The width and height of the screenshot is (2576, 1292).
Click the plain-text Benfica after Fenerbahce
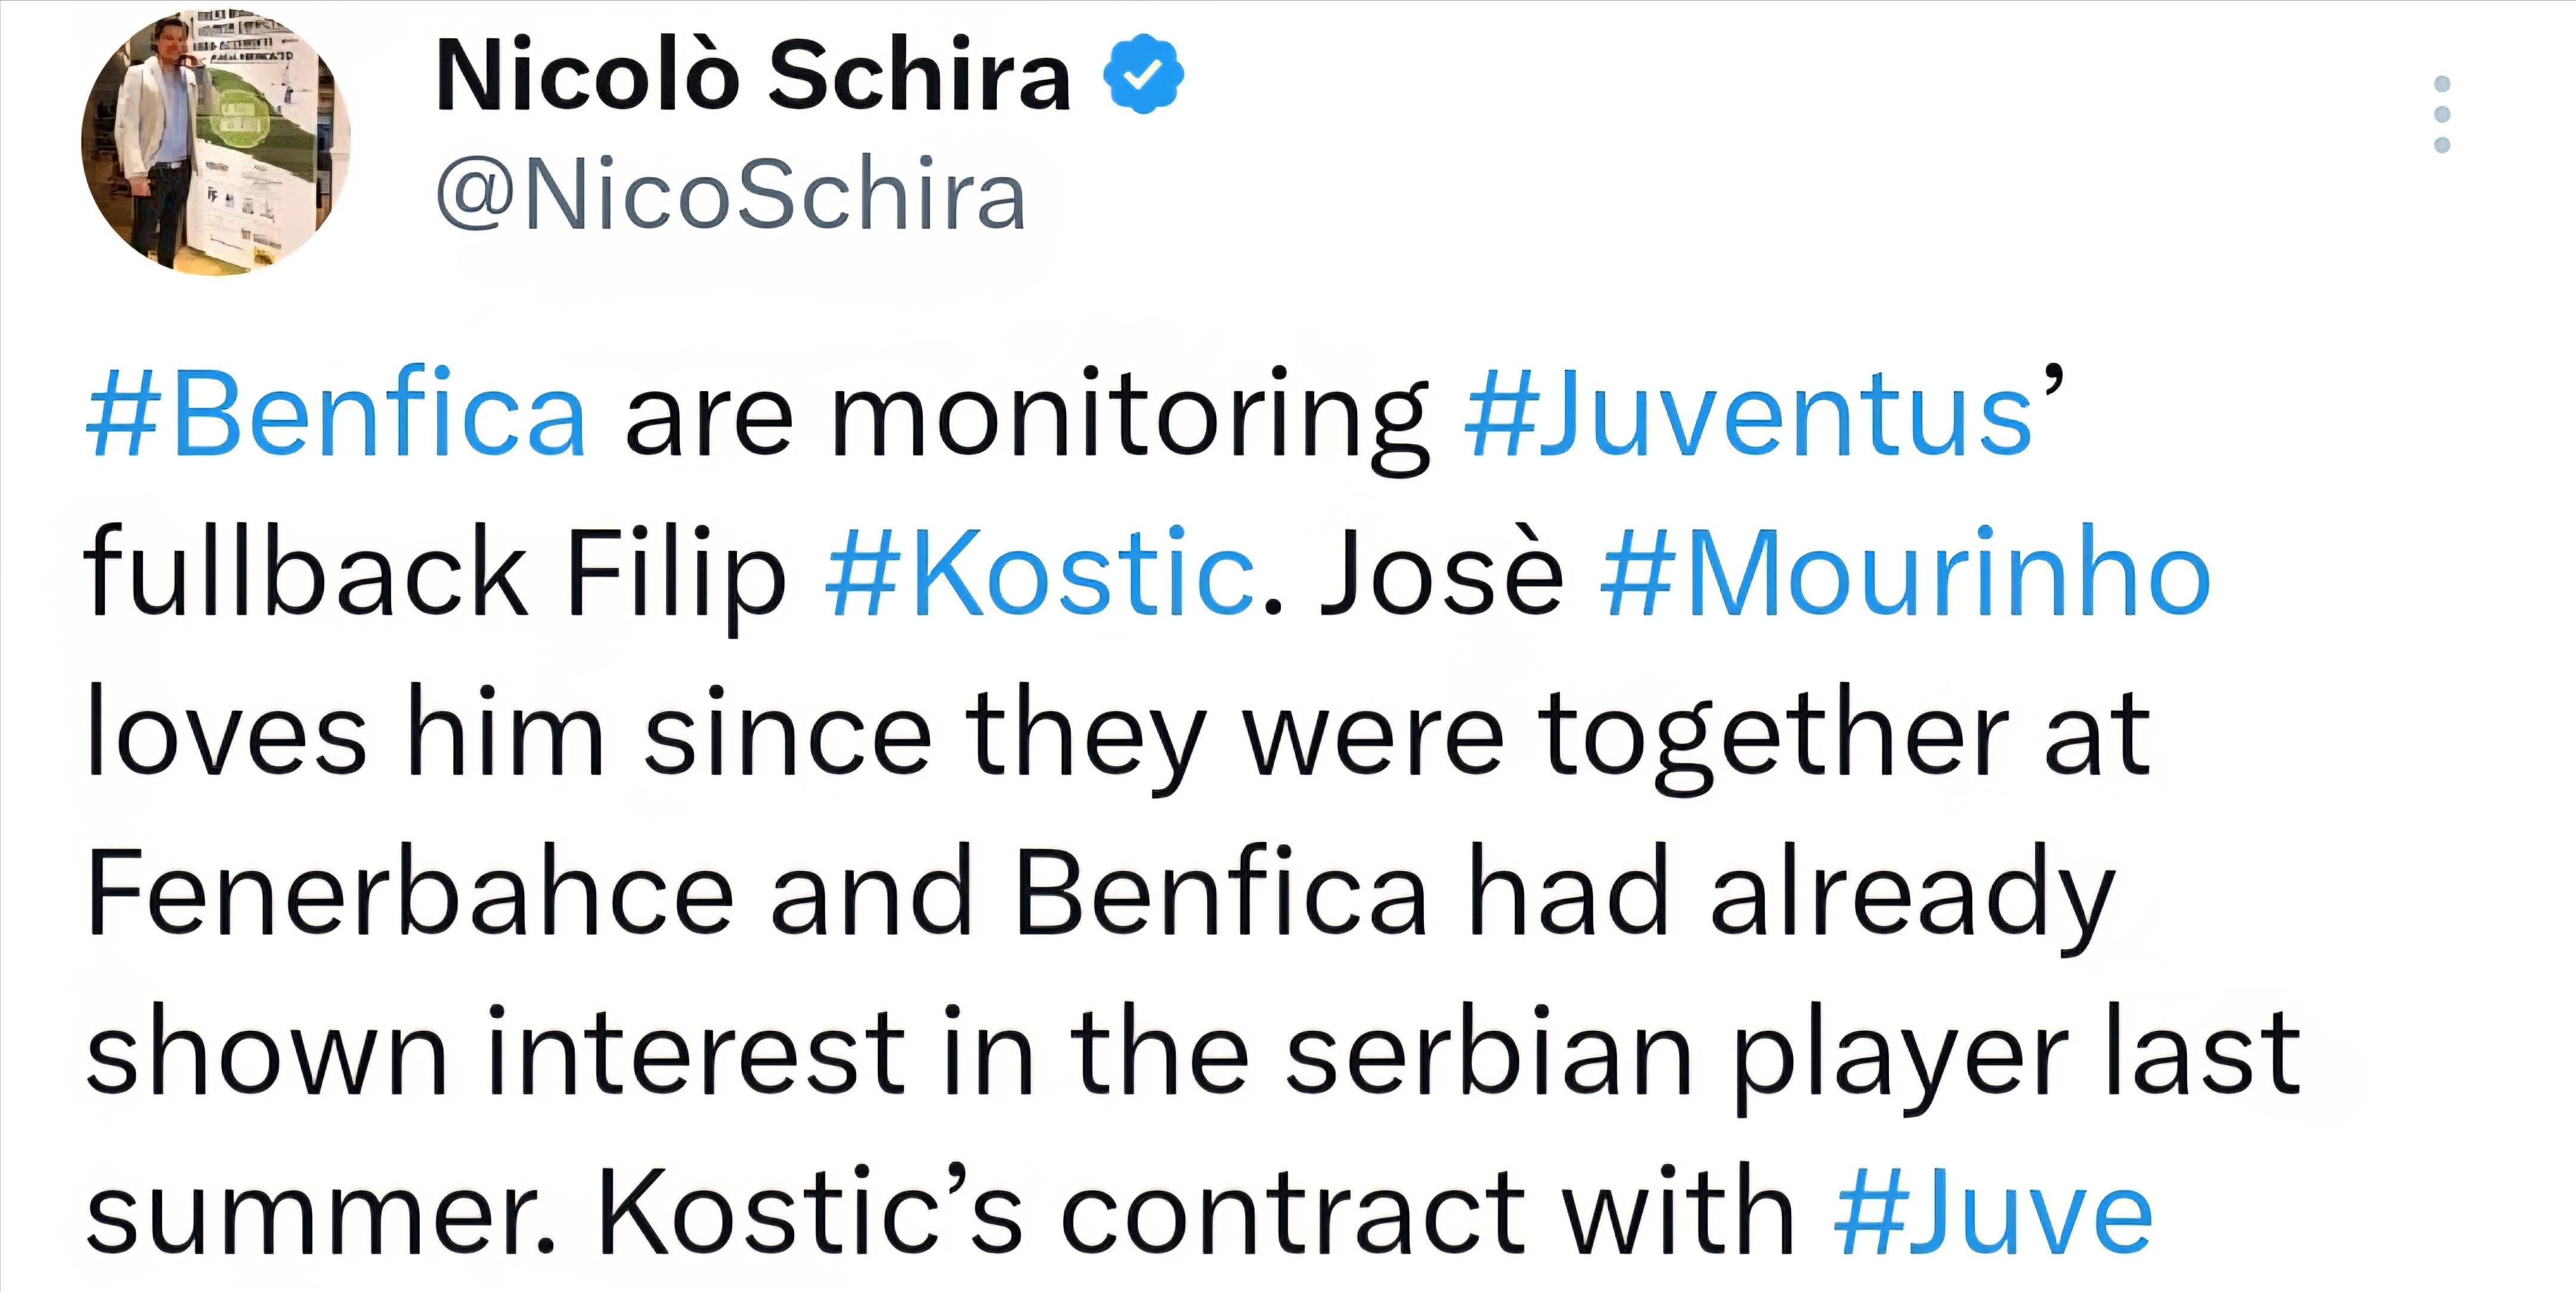[1221, 893]
